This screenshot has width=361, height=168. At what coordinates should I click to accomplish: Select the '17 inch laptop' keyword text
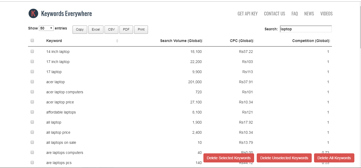(x=58, y=62)
